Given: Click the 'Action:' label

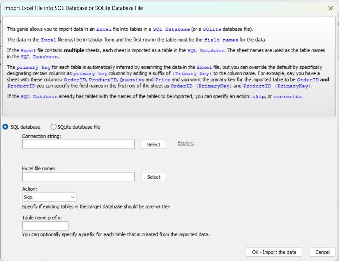Looking at the screenshot, I should click(30, 189).
